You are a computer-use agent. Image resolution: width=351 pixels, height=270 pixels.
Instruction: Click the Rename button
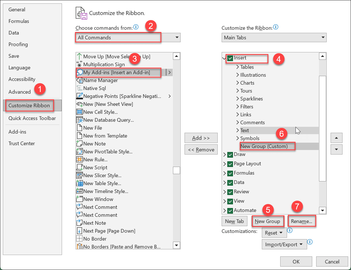coord(302,221)
